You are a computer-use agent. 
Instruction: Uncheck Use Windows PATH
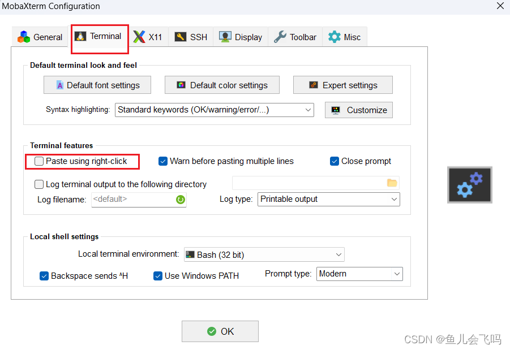pos(158,276)
